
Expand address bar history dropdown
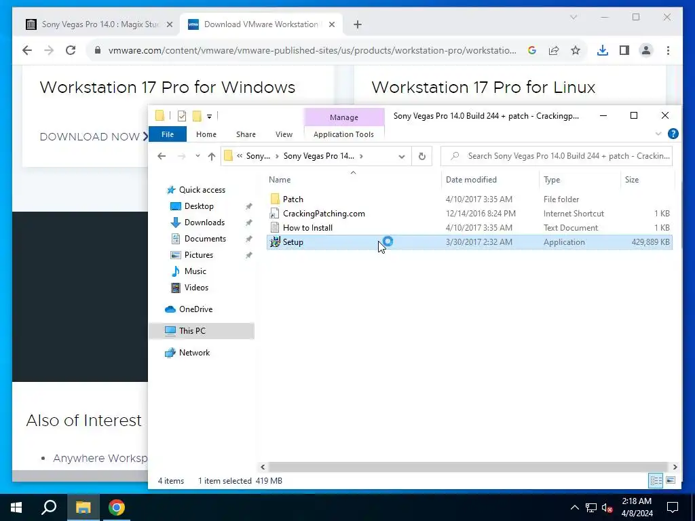point(402,157)
